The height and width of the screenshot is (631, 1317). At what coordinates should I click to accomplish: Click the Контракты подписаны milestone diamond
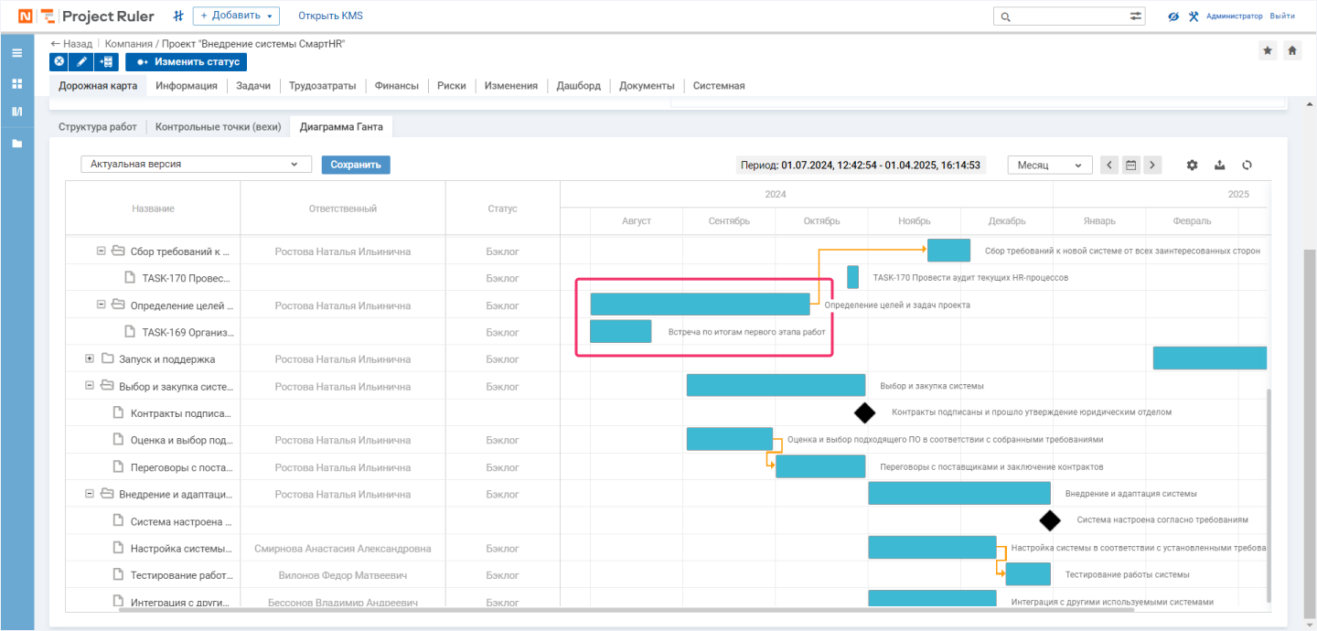tap(864, 412)
